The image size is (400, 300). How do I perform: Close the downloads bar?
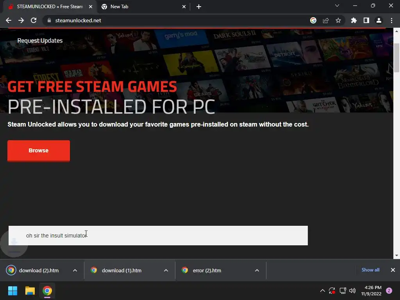click(x=393, y=270)
